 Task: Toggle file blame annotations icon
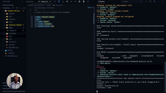79,2
